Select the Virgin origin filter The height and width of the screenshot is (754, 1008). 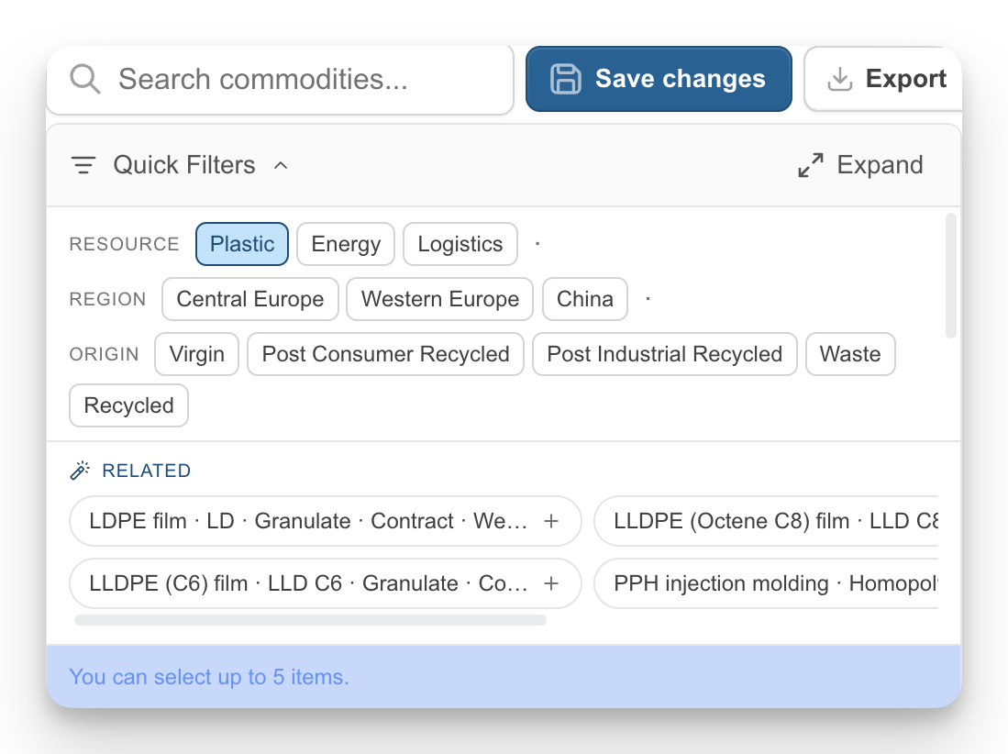[196, 354]
